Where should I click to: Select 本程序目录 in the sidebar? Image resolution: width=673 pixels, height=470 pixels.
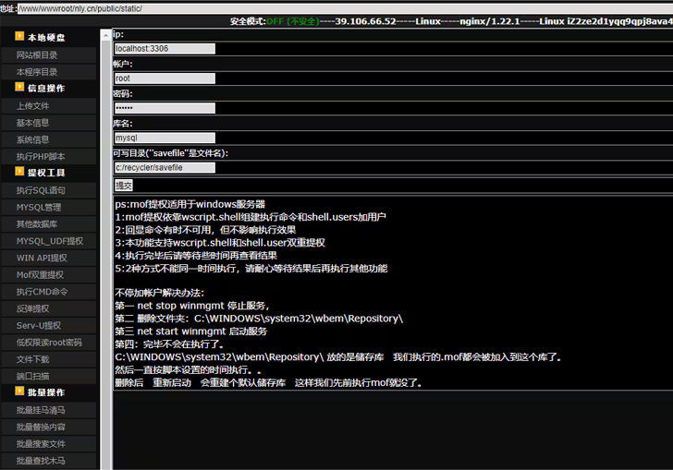[x=37, y=72]
